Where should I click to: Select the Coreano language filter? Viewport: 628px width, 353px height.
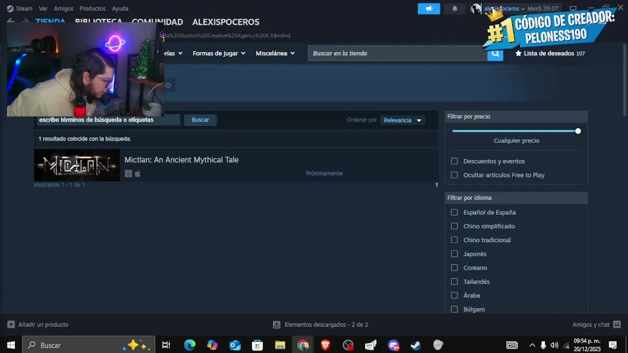point(454,268)
